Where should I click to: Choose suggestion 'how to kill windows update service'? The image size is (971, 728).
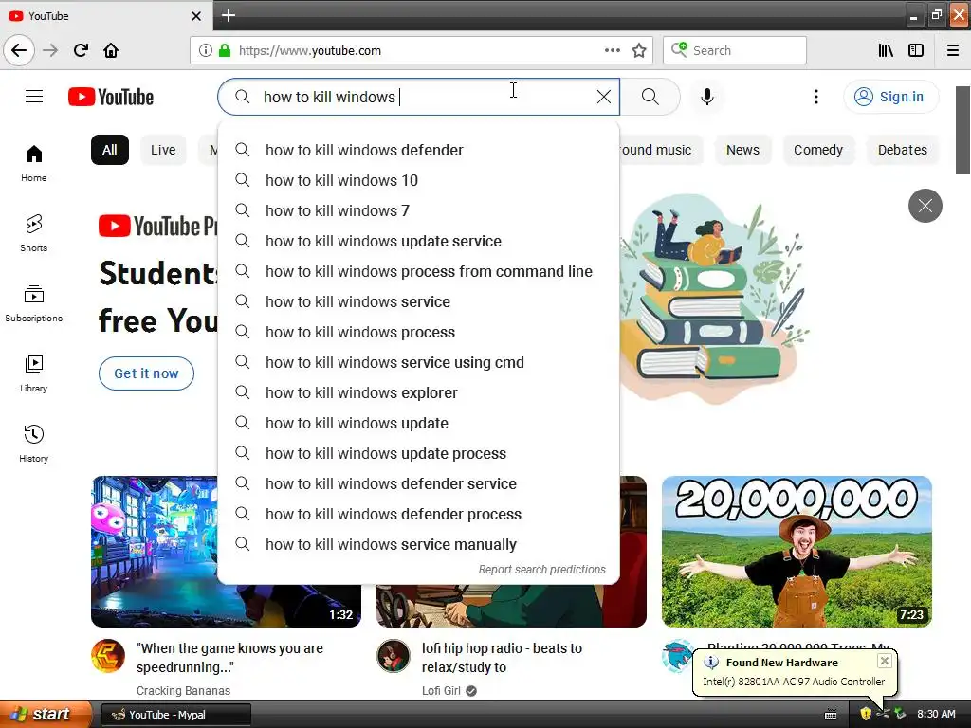click(418, 241)
